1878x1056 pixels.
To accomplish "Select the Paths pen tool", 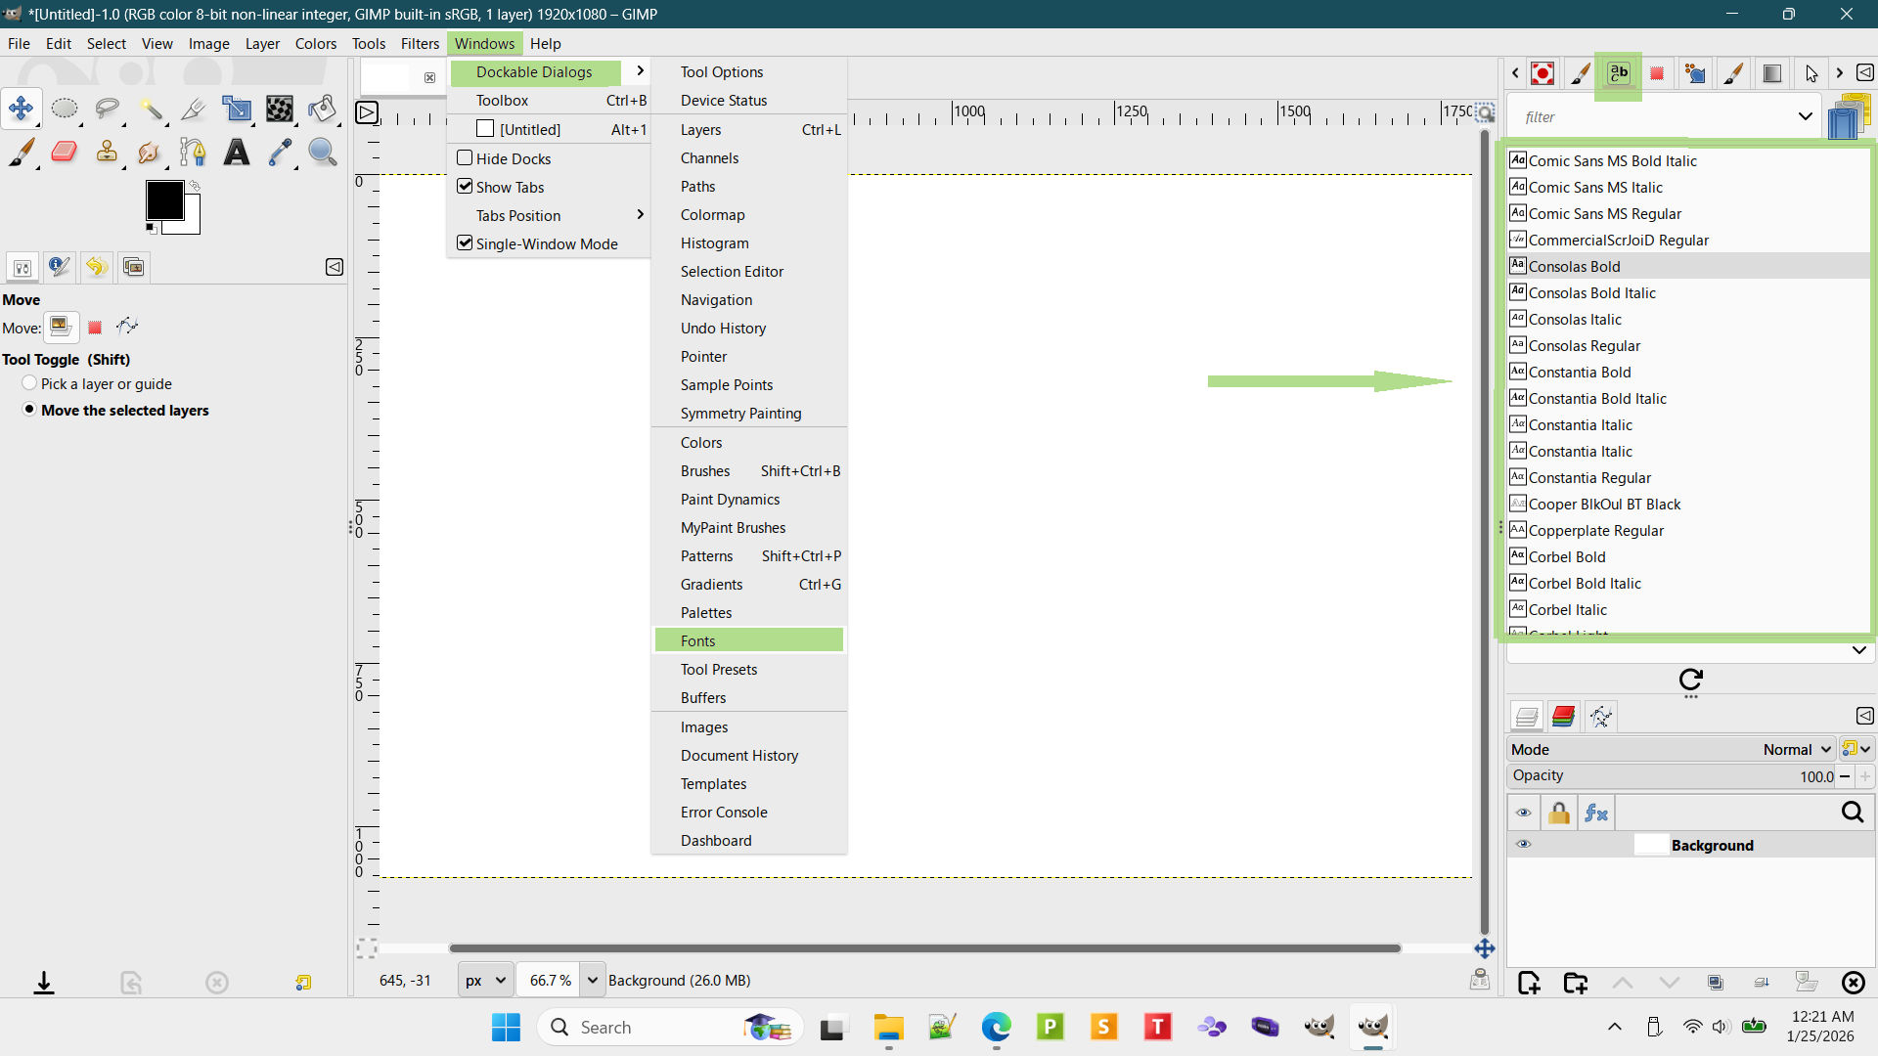I will [194, 152].
